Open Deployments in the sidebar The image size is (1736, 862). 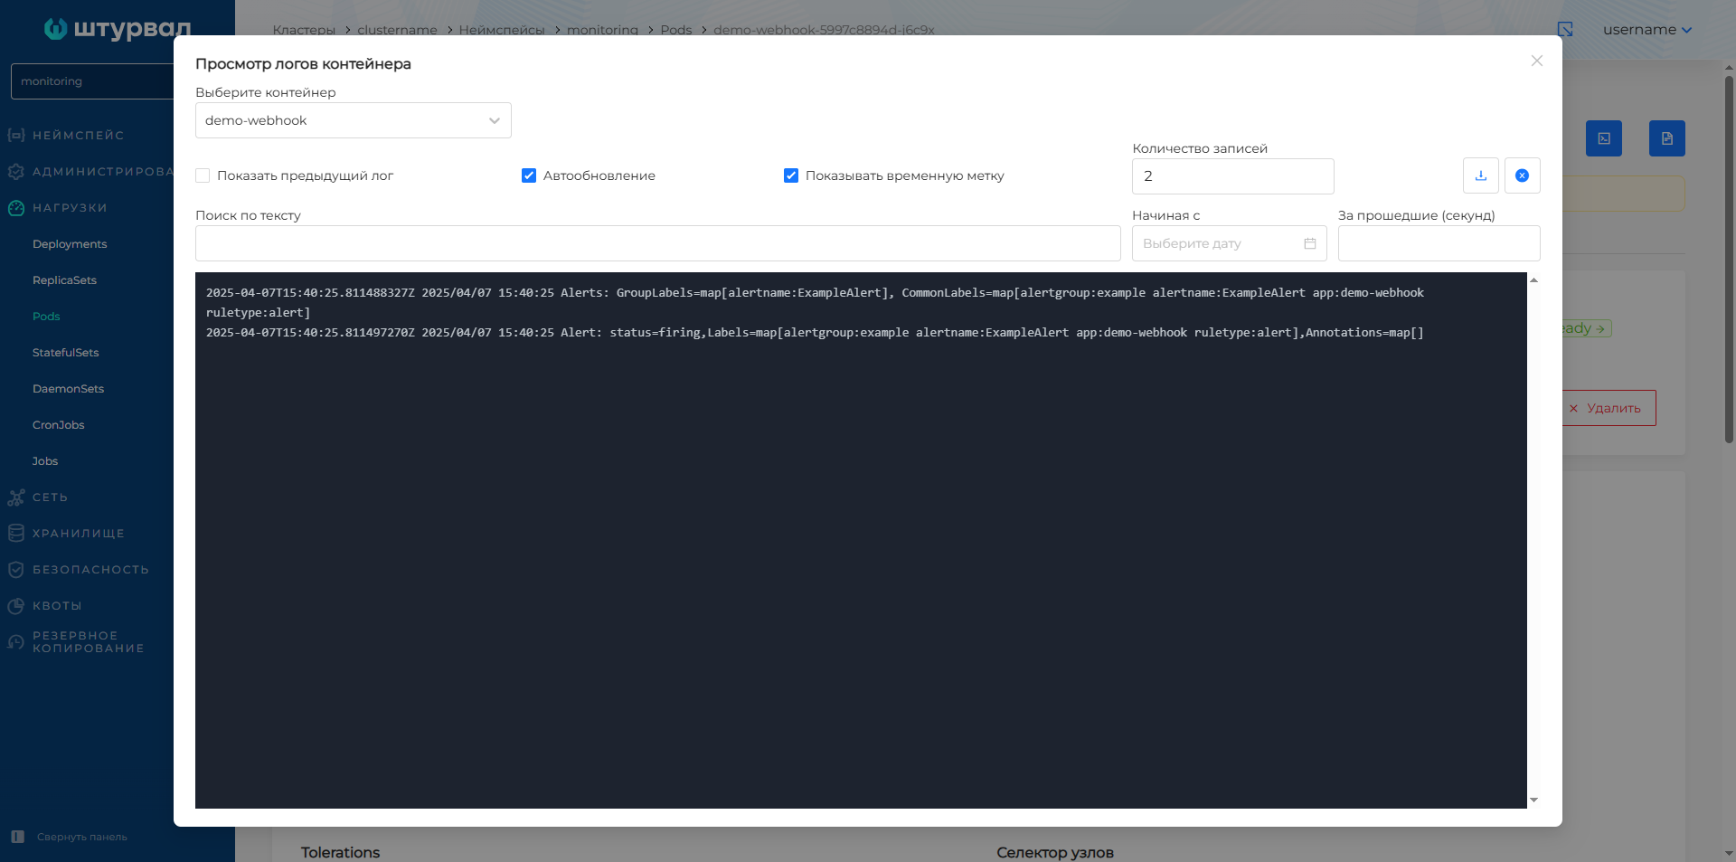tap(70, 244)
